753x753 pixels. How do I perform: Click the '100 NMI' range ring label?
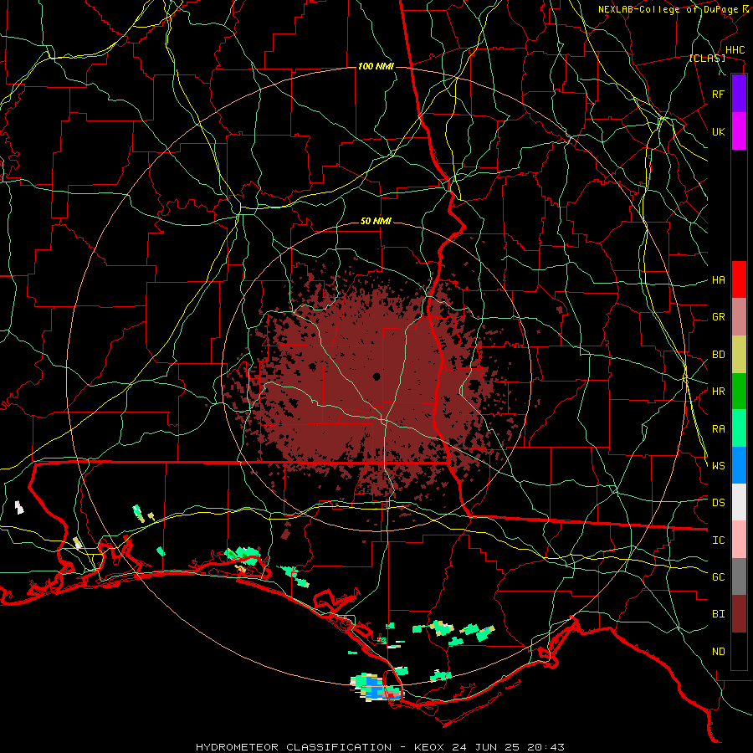click(376, 66)
